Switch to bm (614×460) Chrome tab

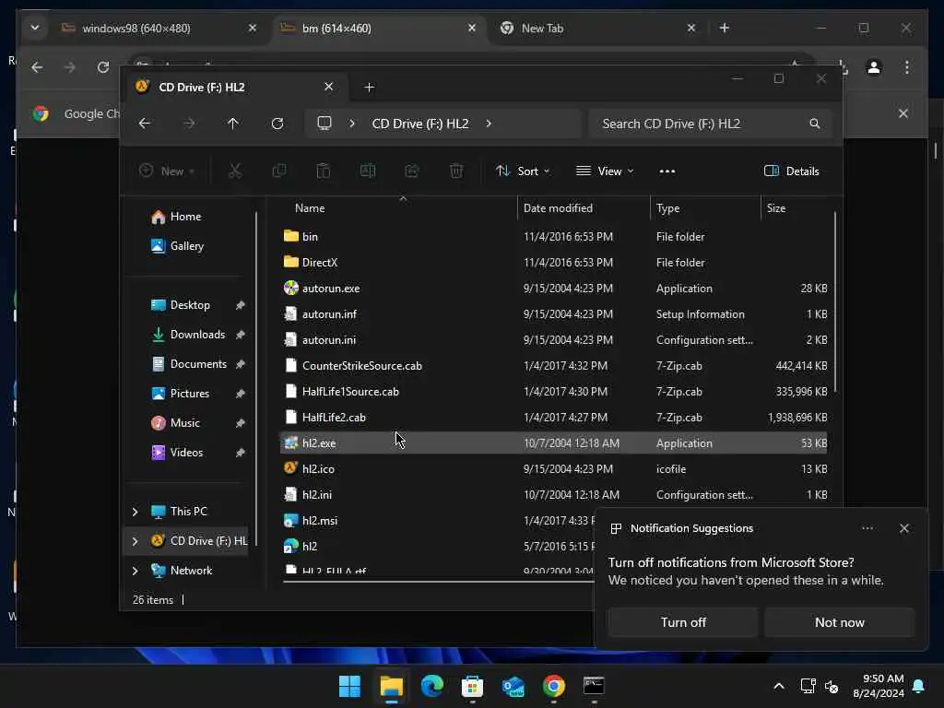coord(379,28)
